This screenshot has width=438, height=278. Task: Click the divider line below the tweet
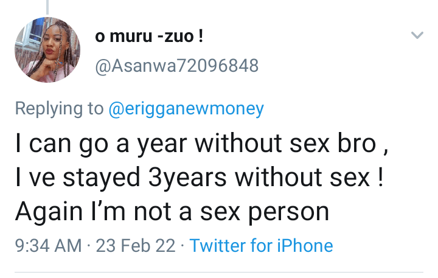[x=219, y=272]
